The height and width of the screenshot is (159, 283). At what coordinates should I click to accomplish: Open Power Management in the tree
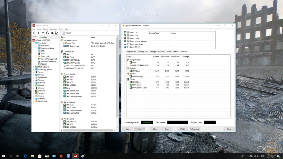click(49, 59)
